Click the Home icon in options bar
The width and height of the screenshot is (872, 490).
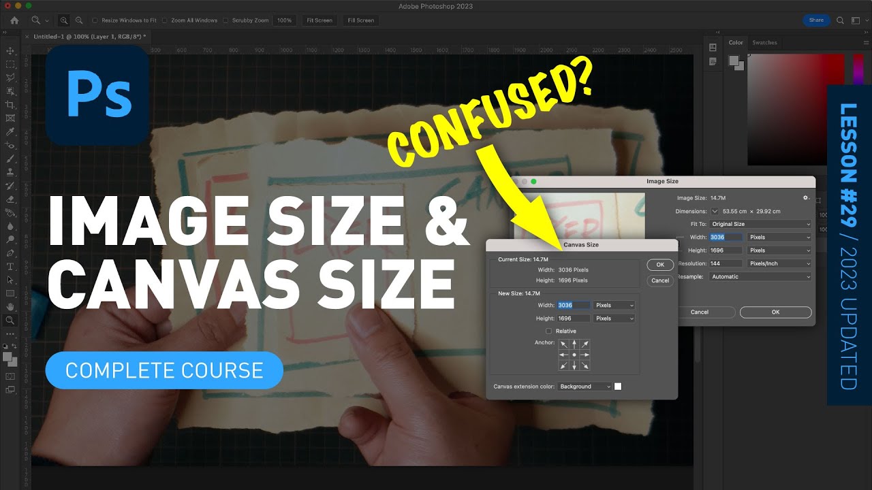point(14,20)
